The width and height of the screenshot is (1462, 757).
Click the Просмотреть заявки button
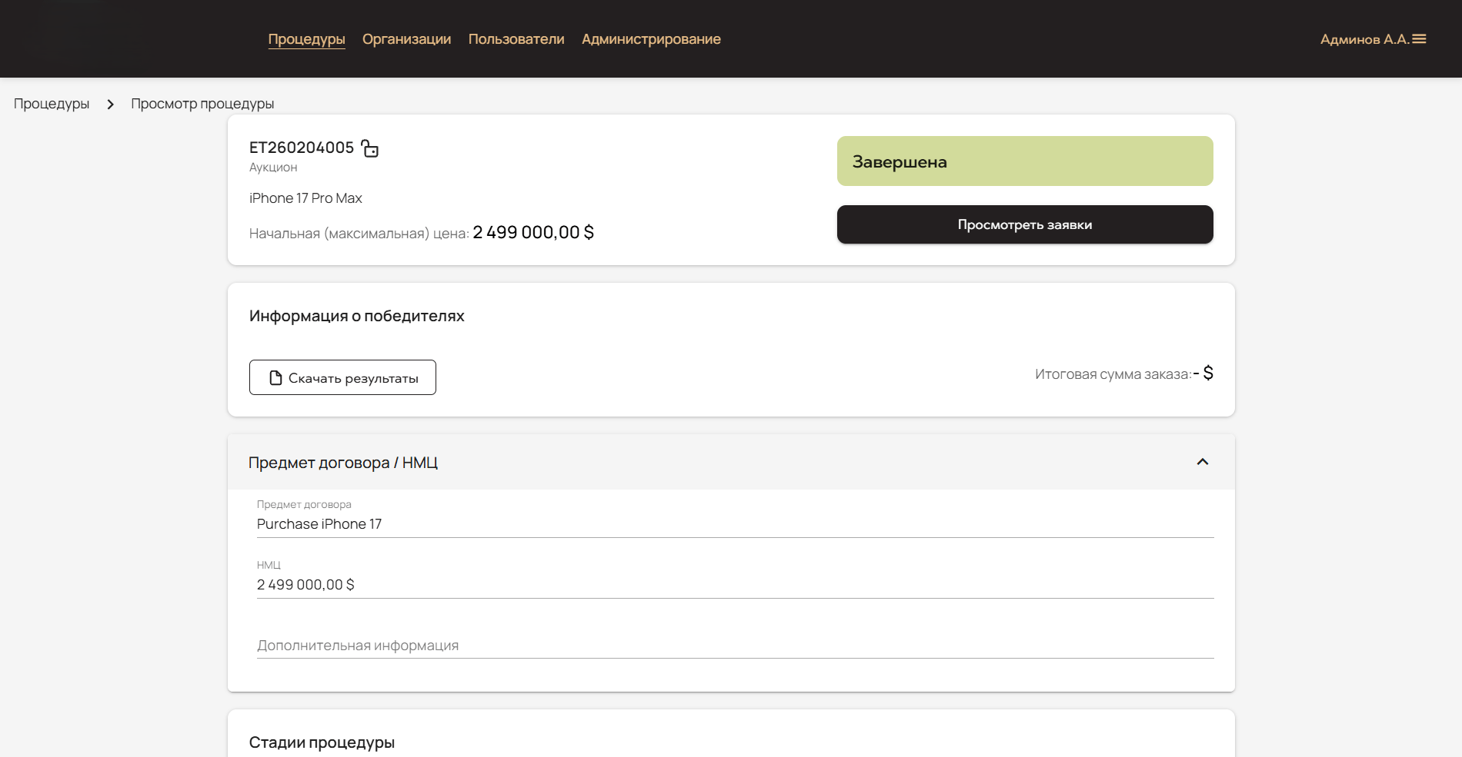point(1025,224)
